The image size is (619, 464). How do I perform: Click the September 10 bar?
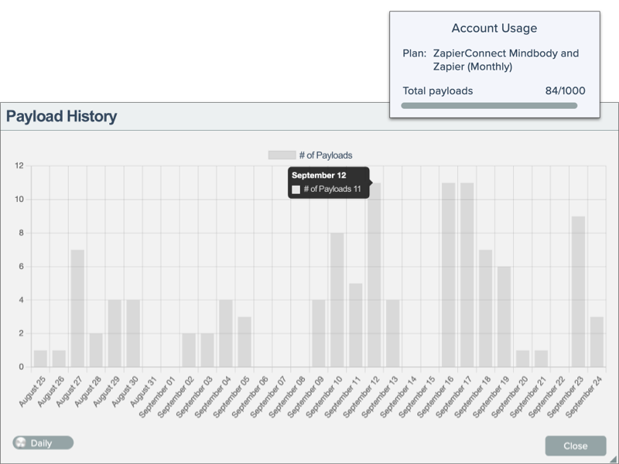337,300
